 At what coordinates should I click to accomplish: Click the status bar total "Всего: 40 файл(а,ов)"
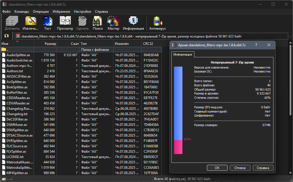click(x=170, y=179)
